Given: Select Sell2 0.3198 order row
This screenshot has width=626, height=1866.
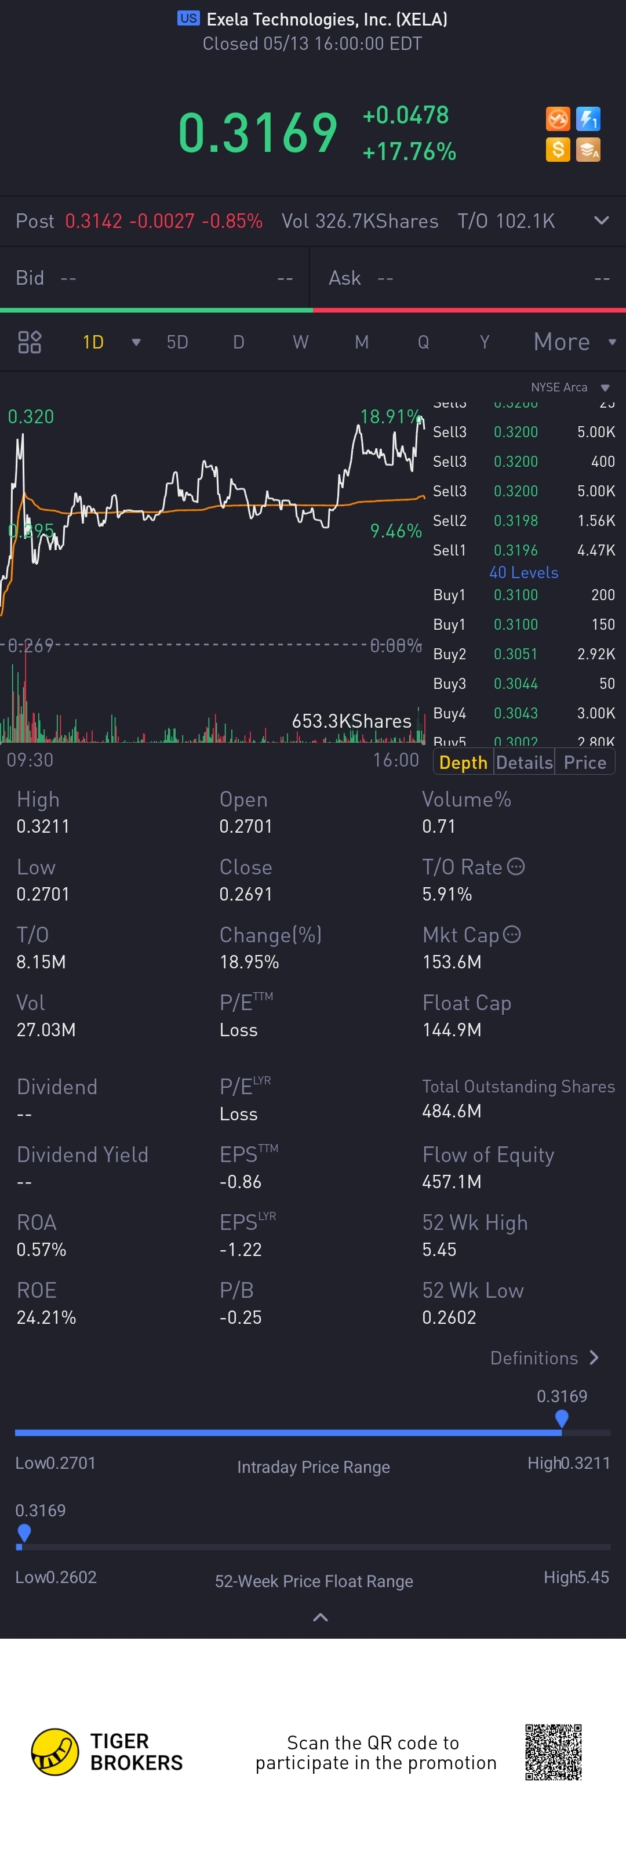Looking at the screenshot, I should click(x=524, y=521).
